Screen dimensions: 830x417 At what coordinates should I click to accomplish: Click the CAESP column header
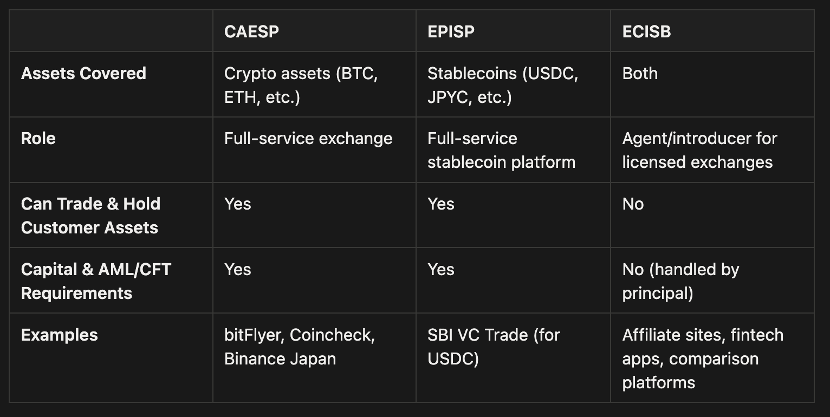click(251, 31)
